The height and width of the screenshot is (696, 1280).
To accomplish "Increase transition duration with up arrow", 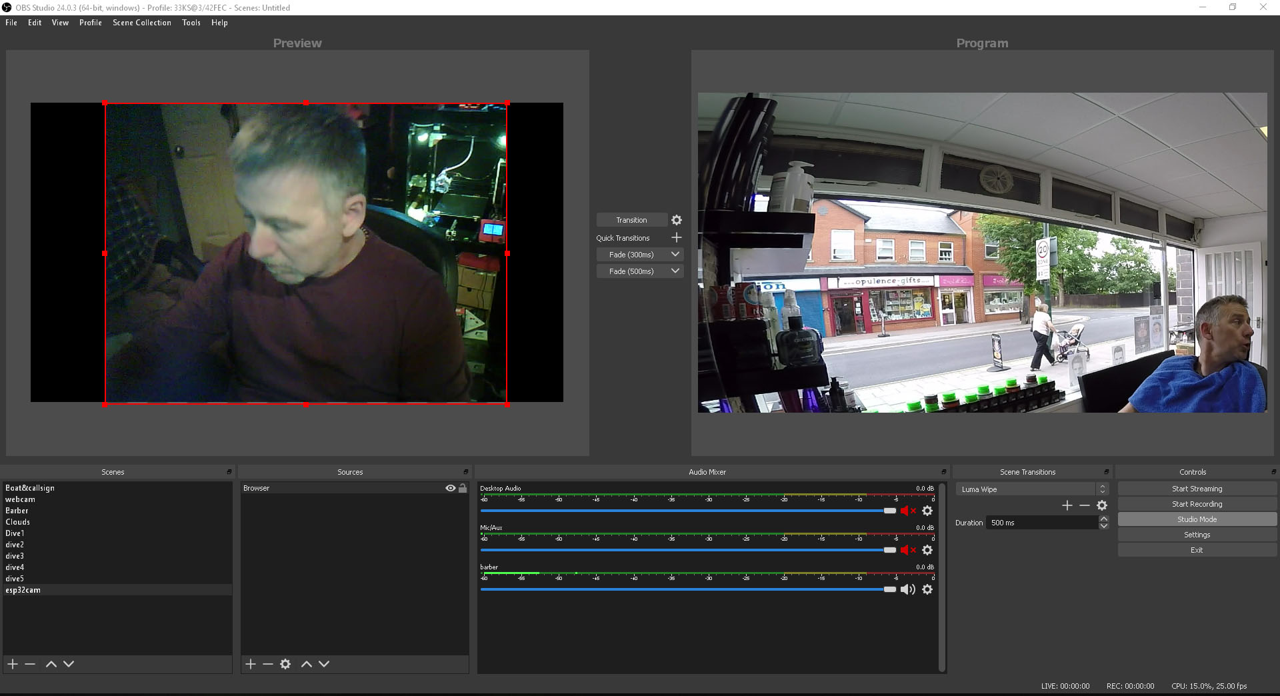I will point(1104,519).
